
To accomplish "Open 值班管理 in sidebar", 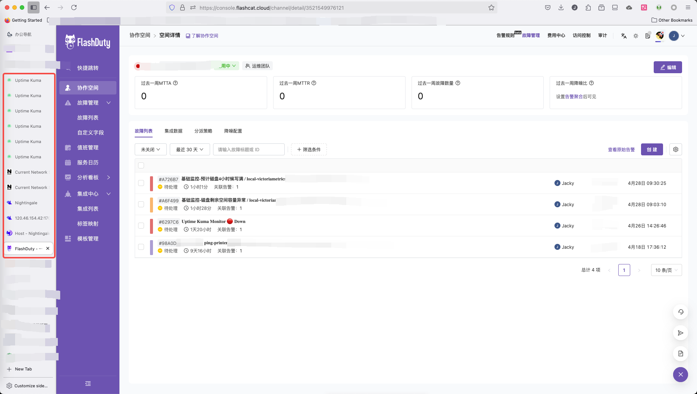I will (88, 148).
